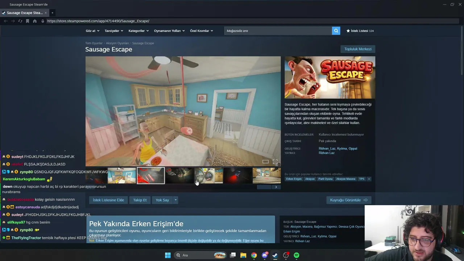Go to Tüm Oyunlar breadcrumb
464x261 pixels.
(94, 43)
